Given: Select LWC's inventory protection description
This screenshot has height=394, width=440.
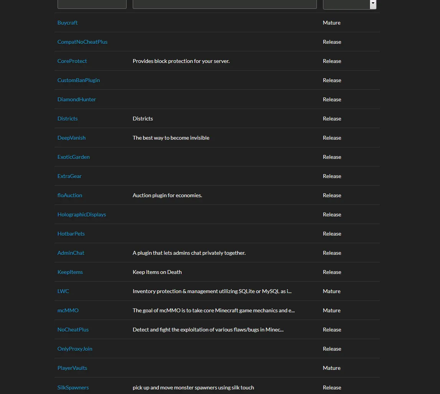Looking at the screenshot, I should tap(212, 291).
